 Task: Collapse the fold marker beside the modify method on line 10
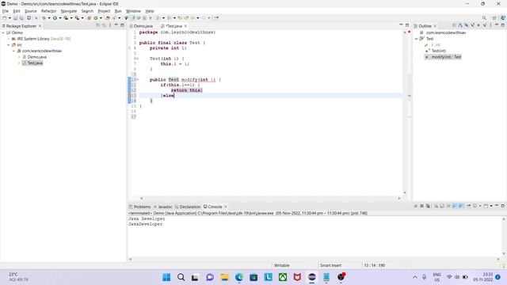[x=137, y=79]
